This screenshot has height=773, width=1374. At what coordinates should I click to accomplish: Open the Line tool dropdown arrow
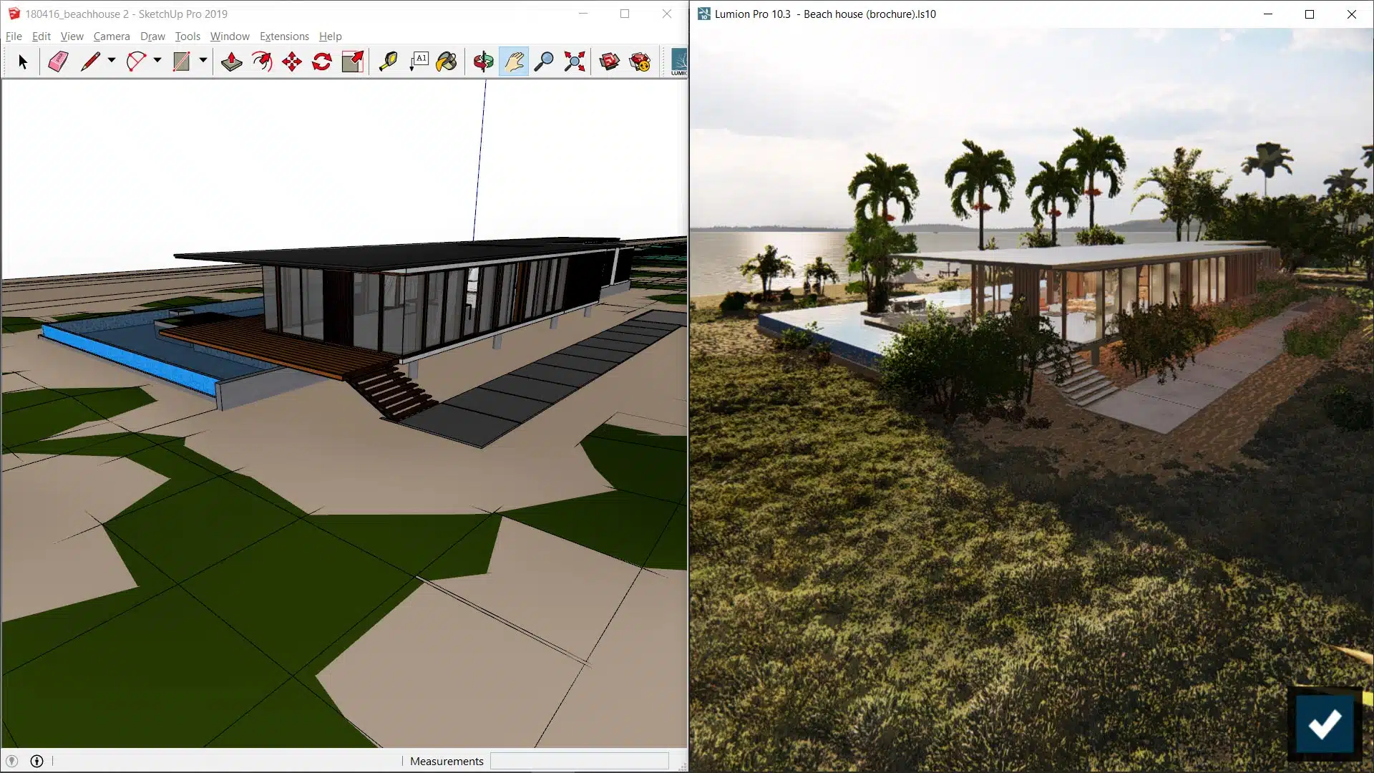111,62
